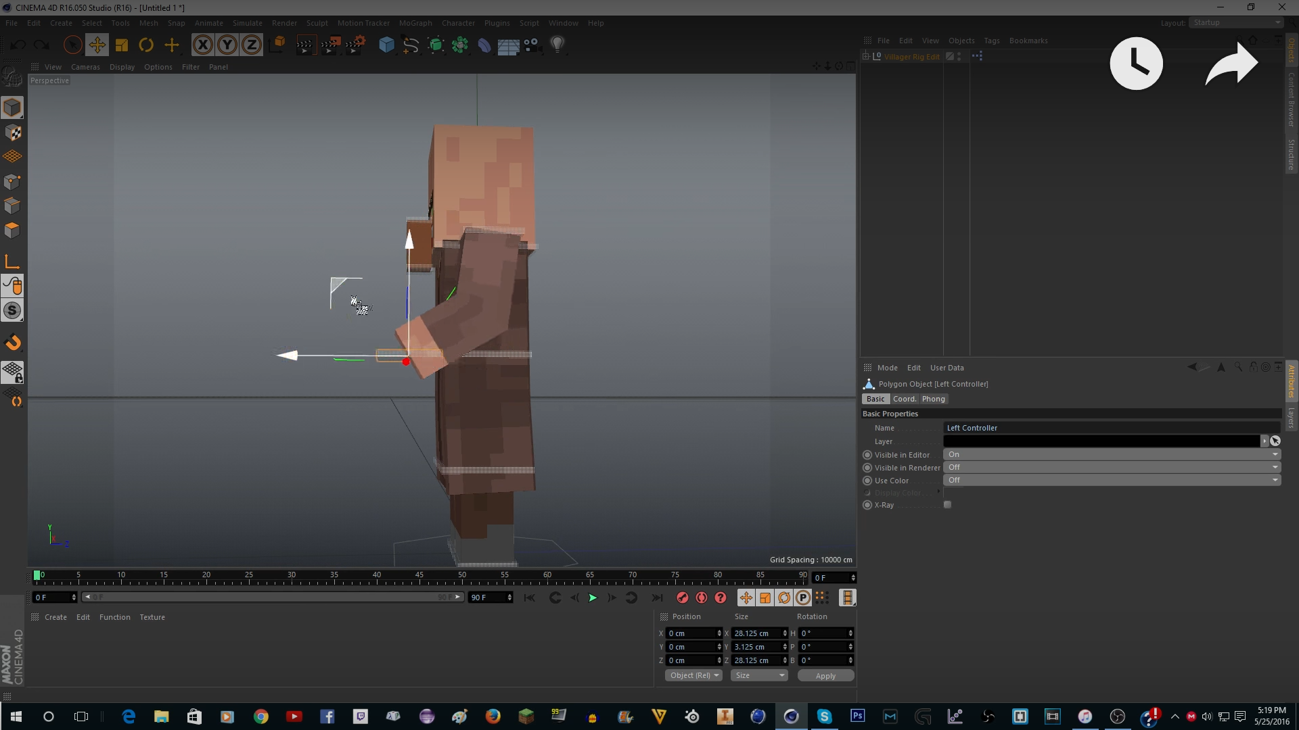Toggle Autokeying red button

702,598
